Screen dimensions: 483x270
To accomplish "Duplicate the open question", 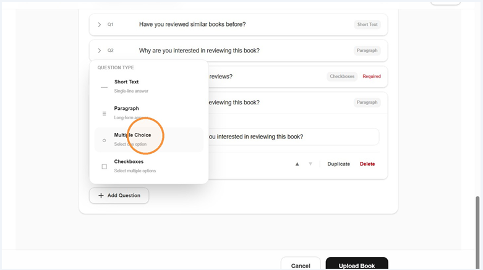I will [338, 164].
